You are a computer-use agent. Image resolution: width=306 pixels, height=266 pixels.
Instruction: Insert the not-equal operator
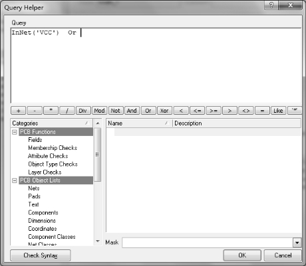[x=246, y=111]
